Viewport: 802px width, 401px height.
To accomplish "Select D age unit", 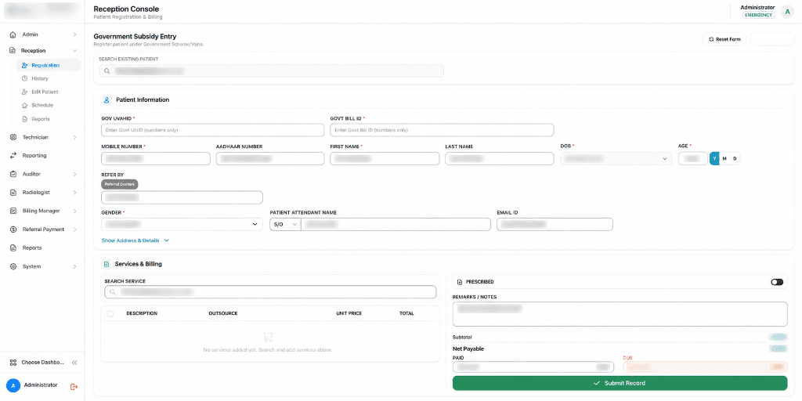I will click(735, 158).
